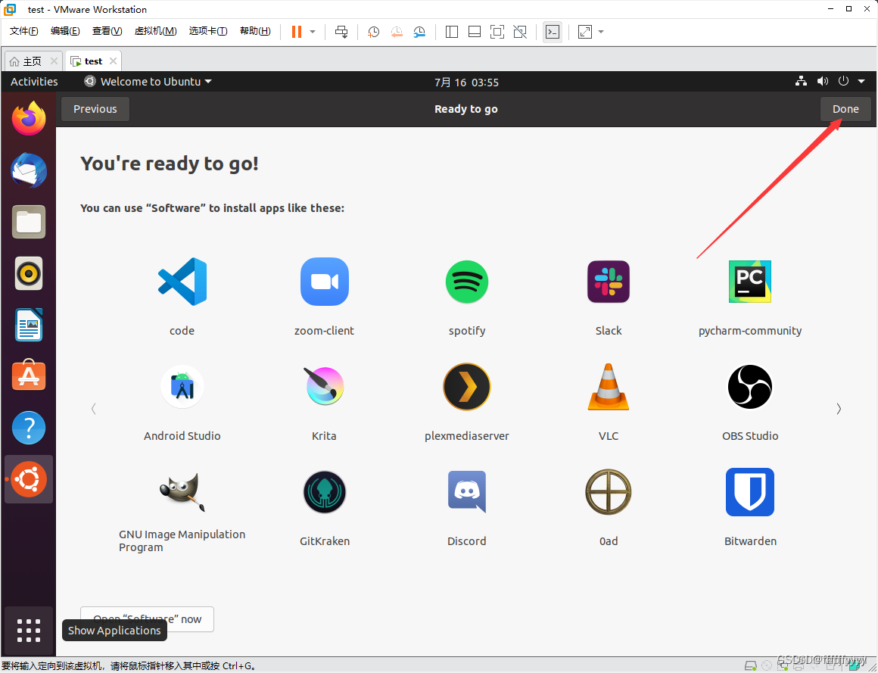
Task: Select the zoom-client app icon
Action: tap(324, 282)
